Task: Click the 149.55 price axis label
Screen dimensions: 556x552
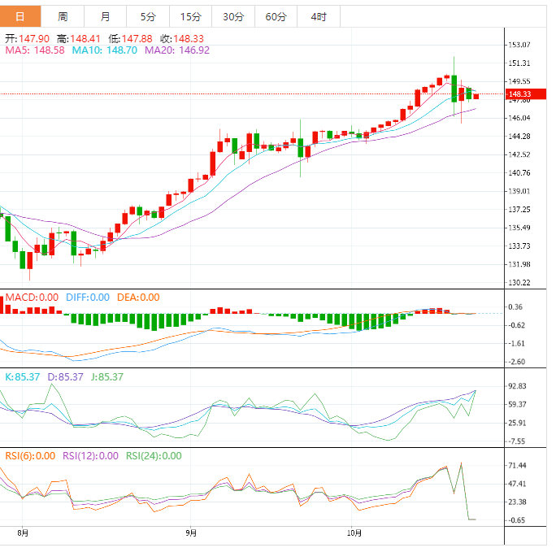Action: pos(519,81)
